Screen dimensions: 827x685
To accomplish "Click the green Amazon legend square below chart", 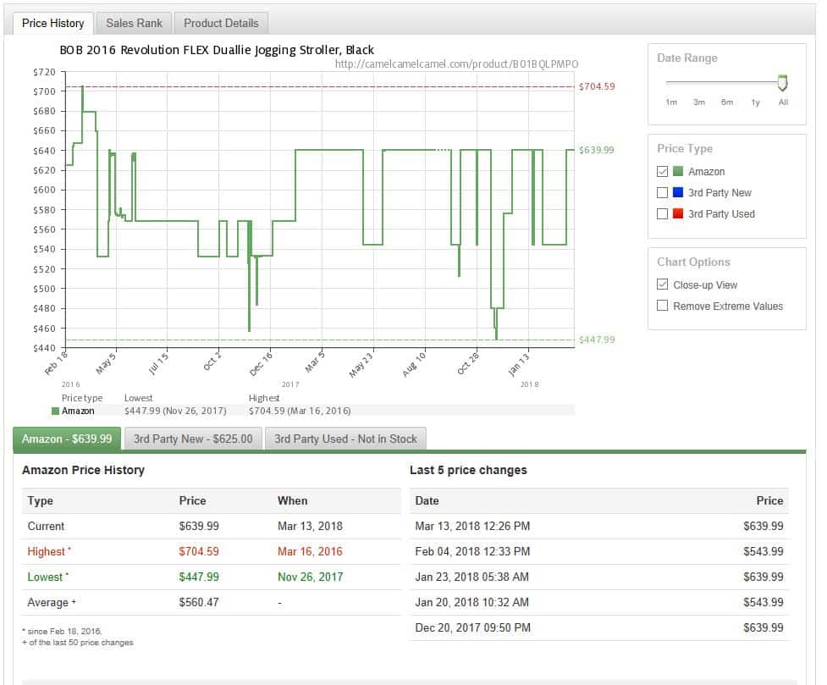I will [x=55, y=411].
